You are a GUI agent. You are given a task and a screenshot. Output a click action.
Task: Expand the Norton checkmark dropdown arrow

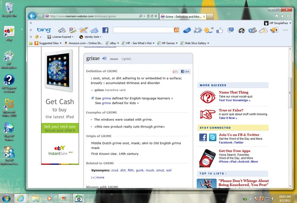pos(40,37)
